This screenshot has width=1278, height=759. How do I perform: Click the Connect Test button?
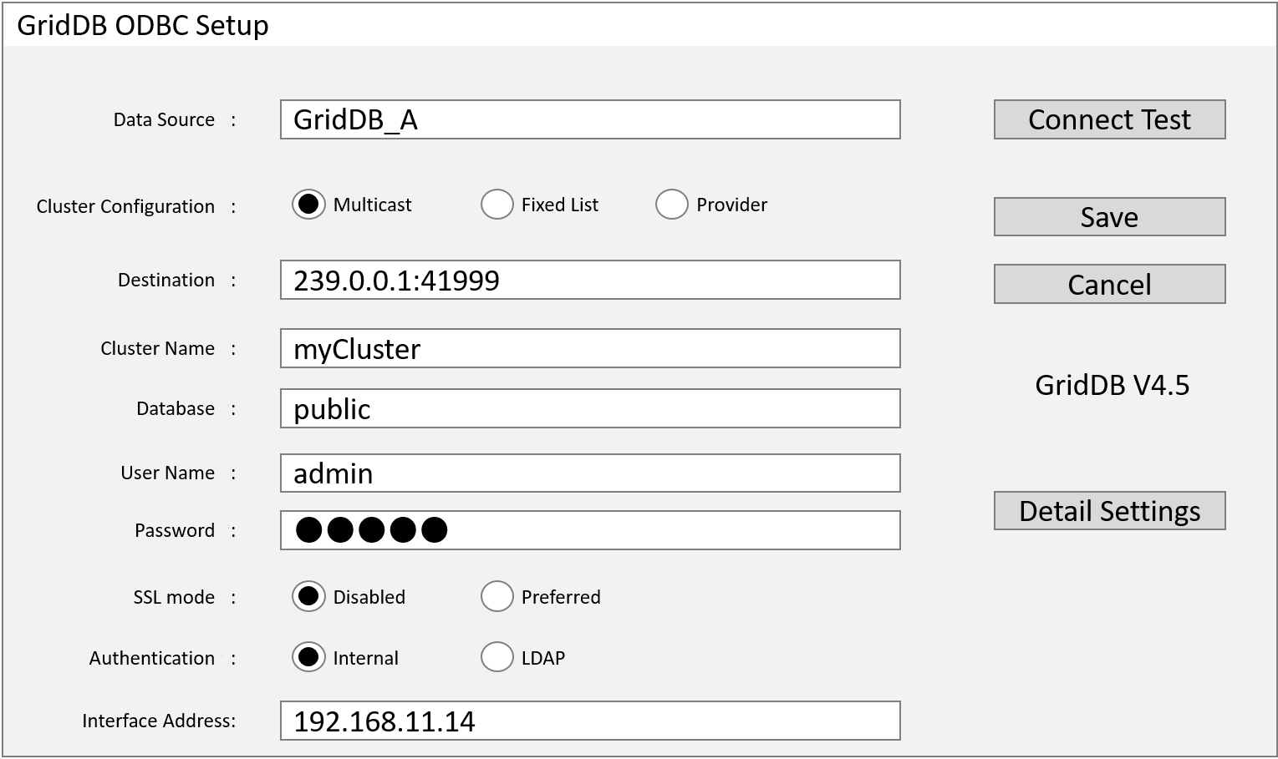pyautogui.click(x=1109, y=119)
